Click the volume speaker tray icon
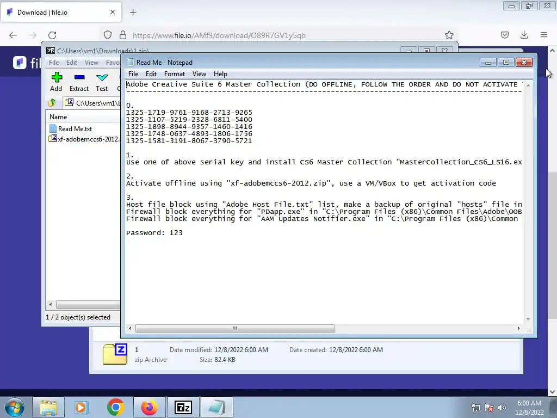 pyautogui.click(x=502, y=408)
